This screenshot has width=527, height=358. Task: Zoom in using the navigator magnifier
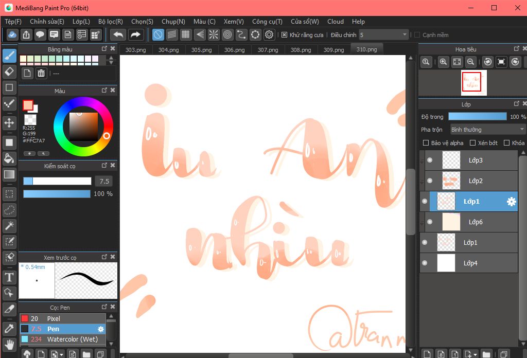pos(443,62)
